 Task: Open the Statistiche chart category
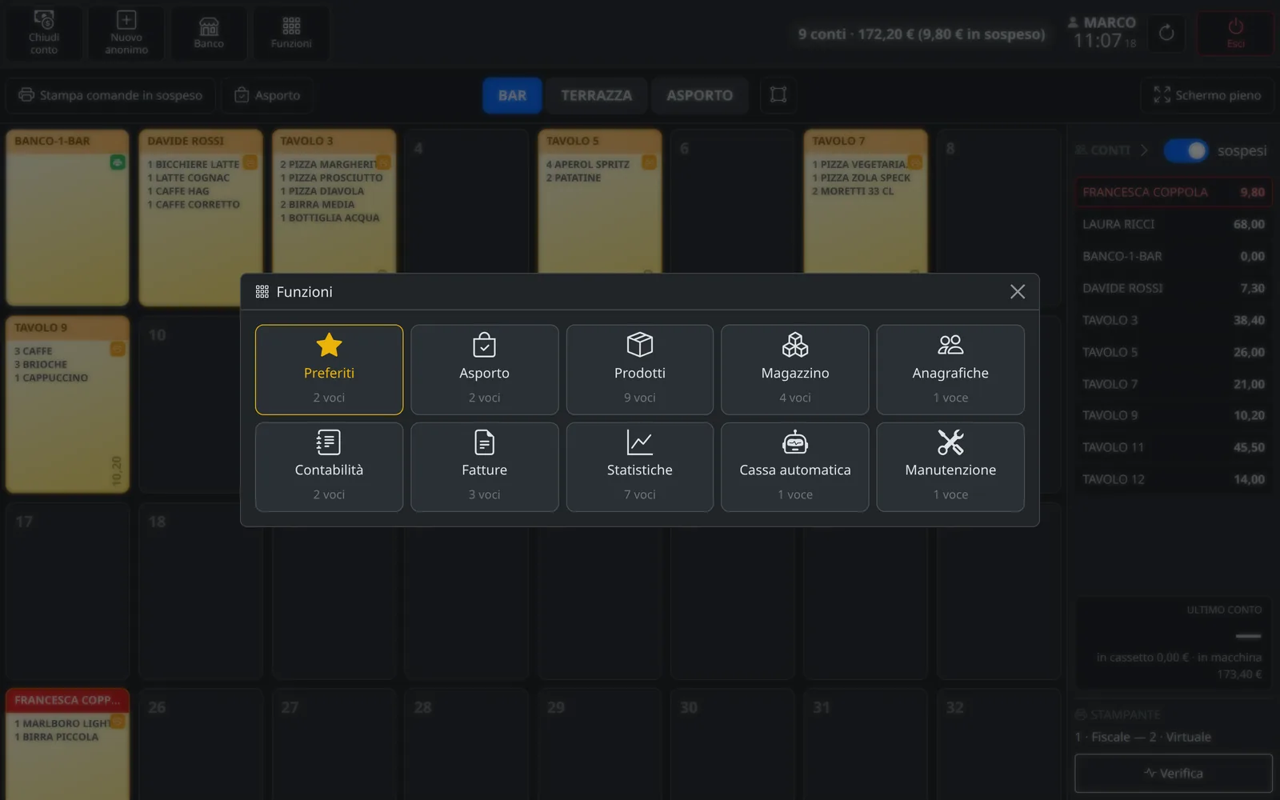point(639,467)
